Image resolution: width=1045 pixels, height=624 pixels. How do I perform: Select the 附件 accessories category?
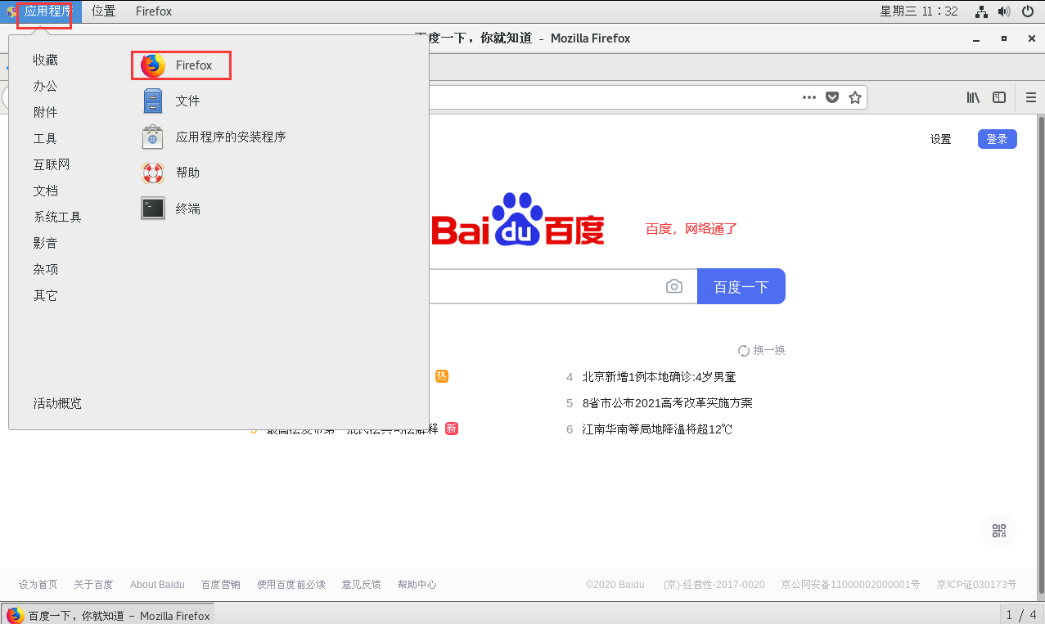pos(46,112)
